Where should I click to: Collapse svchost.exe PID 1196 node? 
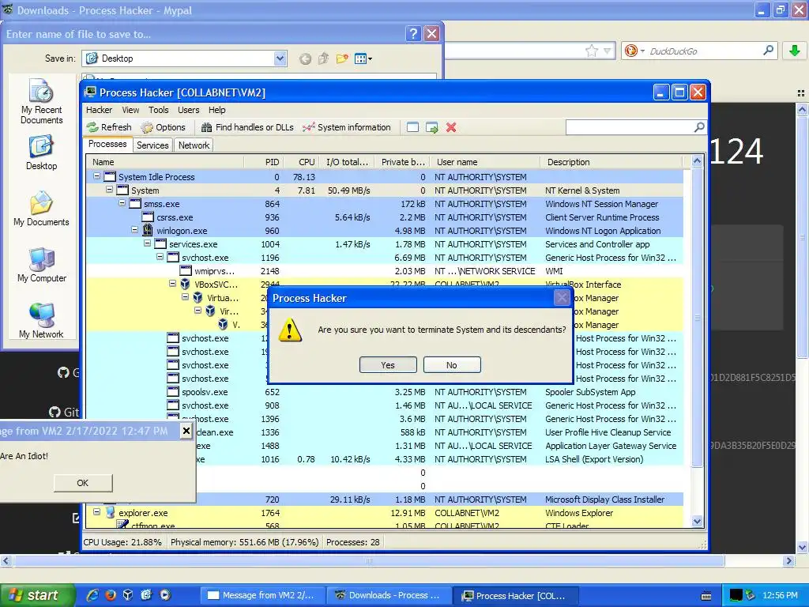coord(160,257)
